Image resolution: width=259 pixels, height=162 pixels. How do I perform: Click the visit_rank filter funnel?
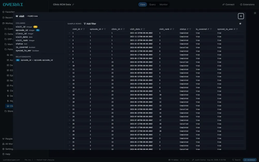174,29
